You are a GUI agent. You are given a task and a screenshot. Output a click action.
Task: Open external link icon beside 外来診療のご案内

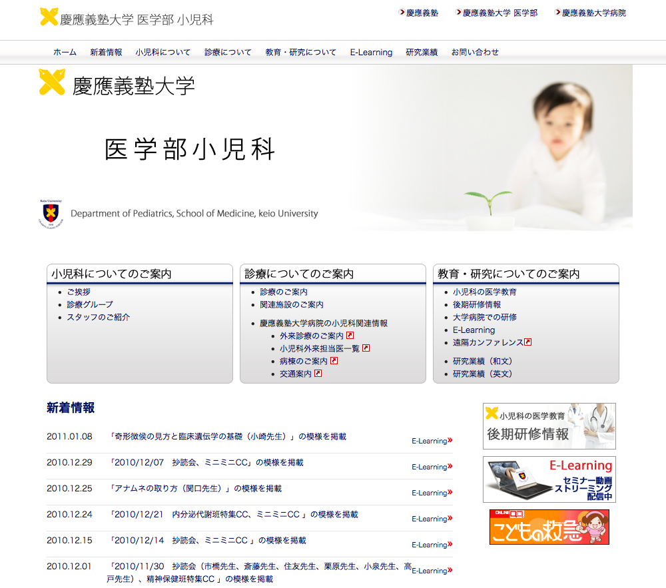350,336
